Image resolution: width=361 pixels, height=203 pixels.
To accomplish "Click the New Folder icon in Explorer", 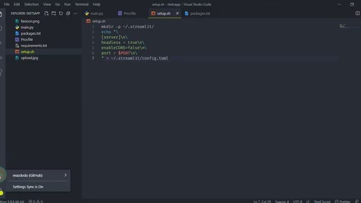I will (54, 14).
